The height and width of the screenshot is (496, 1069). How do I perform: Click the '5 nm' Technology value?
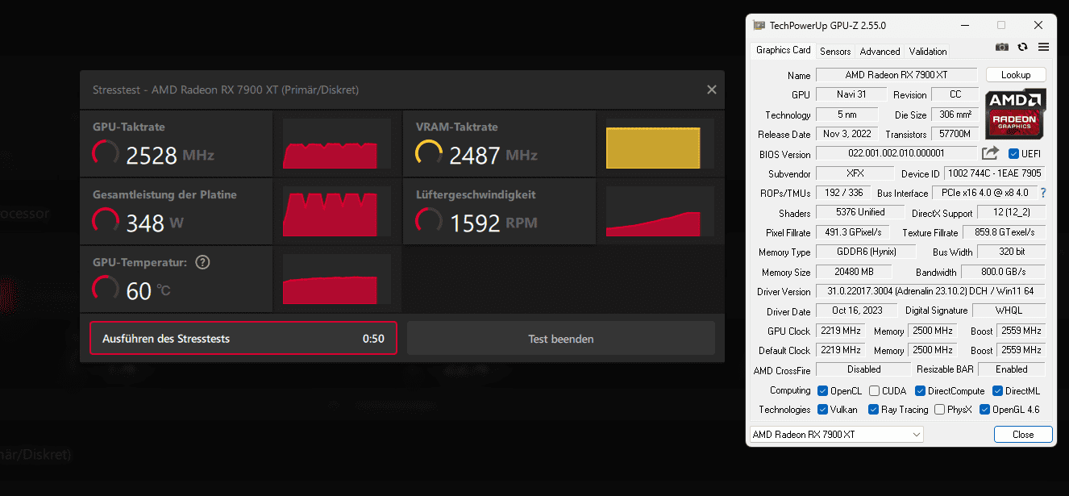[846, 115]
